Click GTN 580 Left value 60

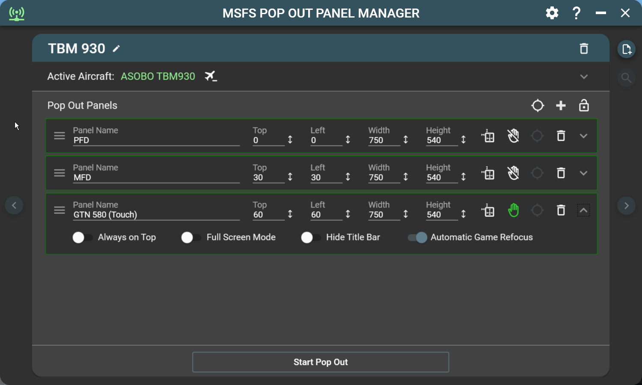[326, 215]
